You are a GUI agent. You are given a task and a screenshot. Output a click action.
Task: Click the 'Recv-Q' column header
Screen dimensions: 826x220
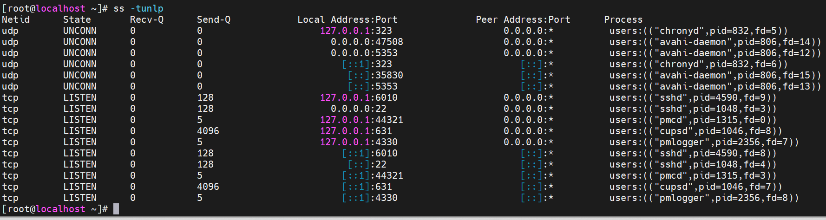[x=147, y=19]
